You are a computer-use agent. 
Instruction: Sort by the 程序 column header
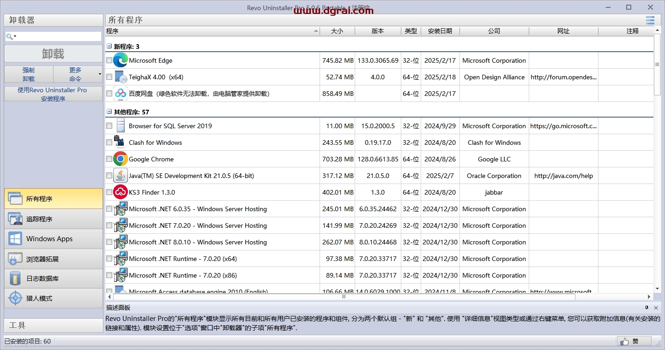click(212, 31)
